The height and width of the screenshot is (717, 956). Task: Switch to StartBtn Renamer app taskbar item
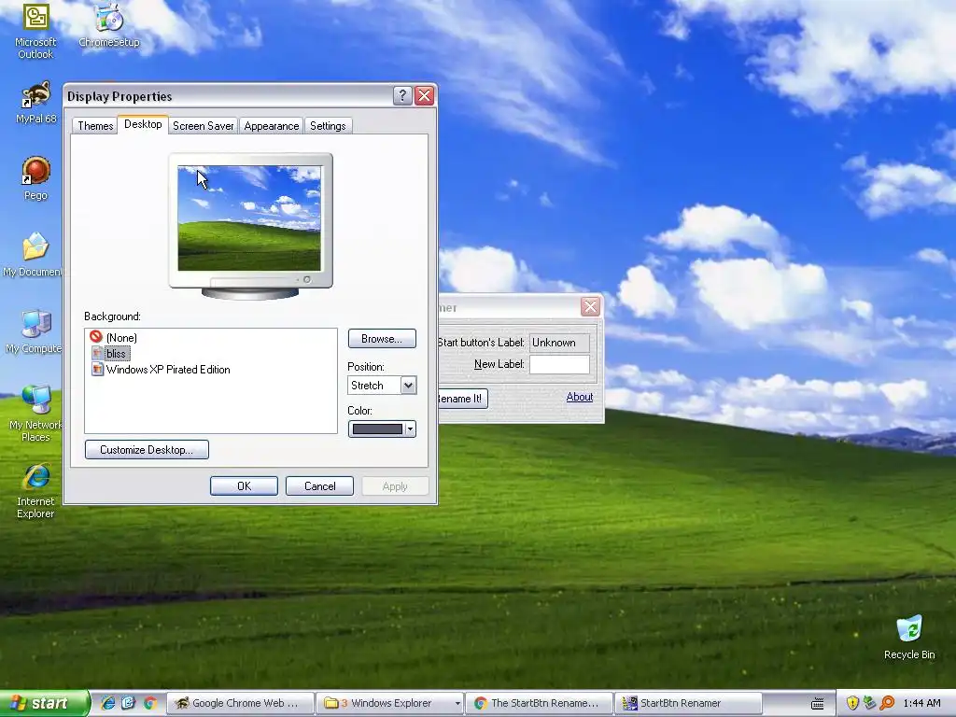click(x=688, y=703)
